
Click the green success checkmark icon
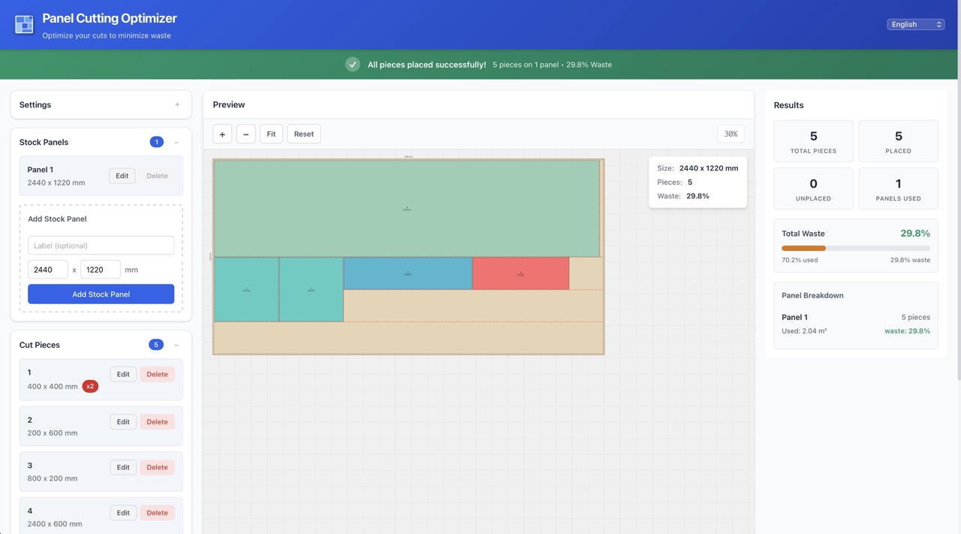[352, 65]
